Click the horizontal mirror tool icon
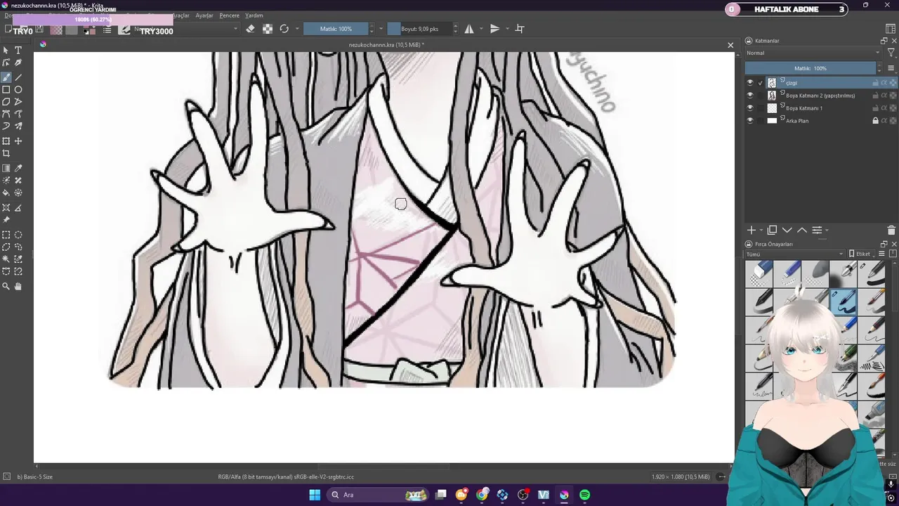The height and width of the screenshot is (506, 899). click(x=469, y=29)
